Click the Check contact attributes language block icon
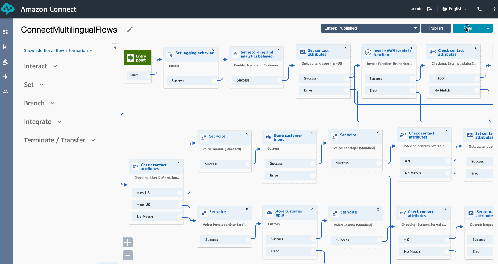This screenshot has height=264, width=498. 135,166
